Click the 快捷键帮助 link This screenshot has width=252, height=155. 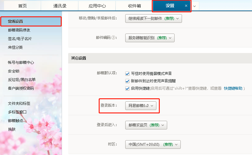point(233,88)
